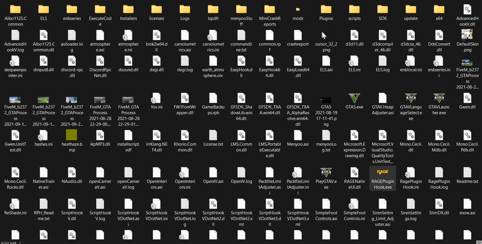The height and width of the screenshot is (244, 482).
Task: Open the SDK folder icon
Action: point(383,9)
